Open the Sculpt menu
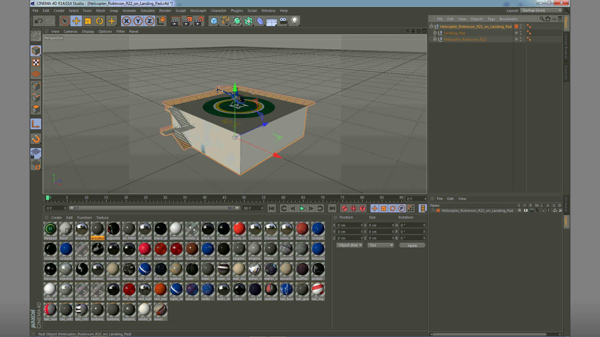 181,11
